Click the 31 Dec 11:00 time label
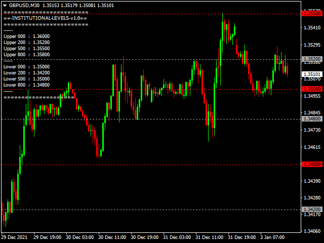 [210, 237]
